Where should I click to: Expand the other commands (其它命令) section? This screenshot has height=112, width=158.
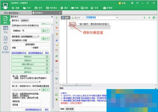tap(31, 68)
